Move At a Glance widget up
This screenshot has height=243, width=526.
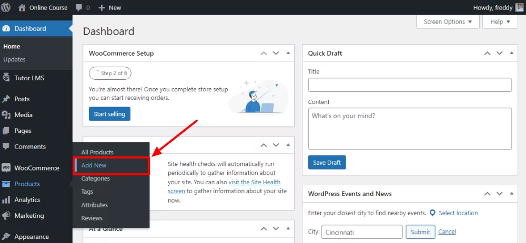[264, 229]
